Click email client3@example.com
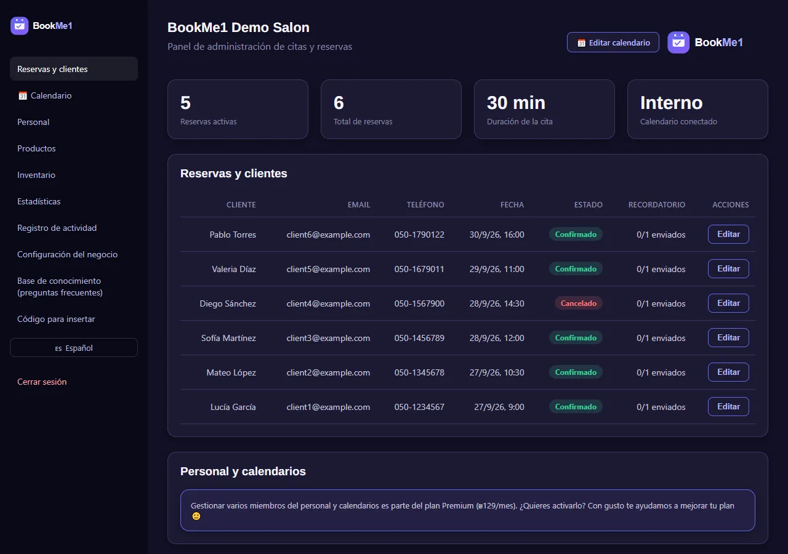788x554 pixels. tap(328, 338)
